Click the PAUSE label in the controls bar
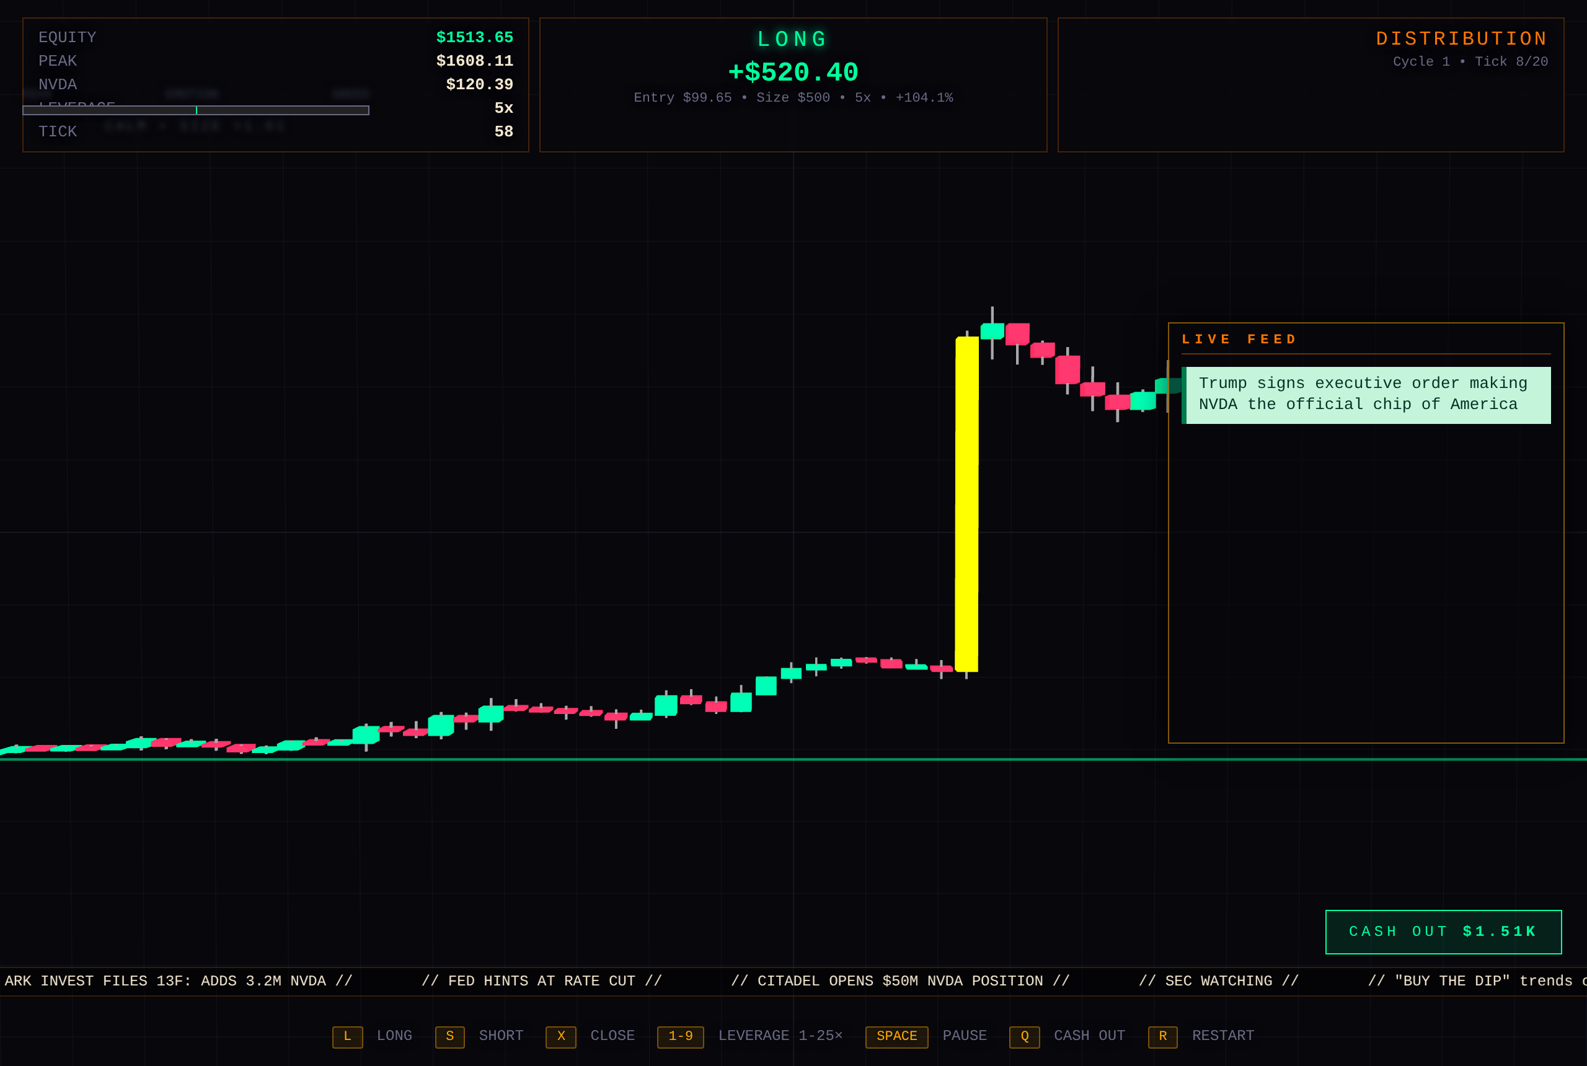 tap(964, 1036)
